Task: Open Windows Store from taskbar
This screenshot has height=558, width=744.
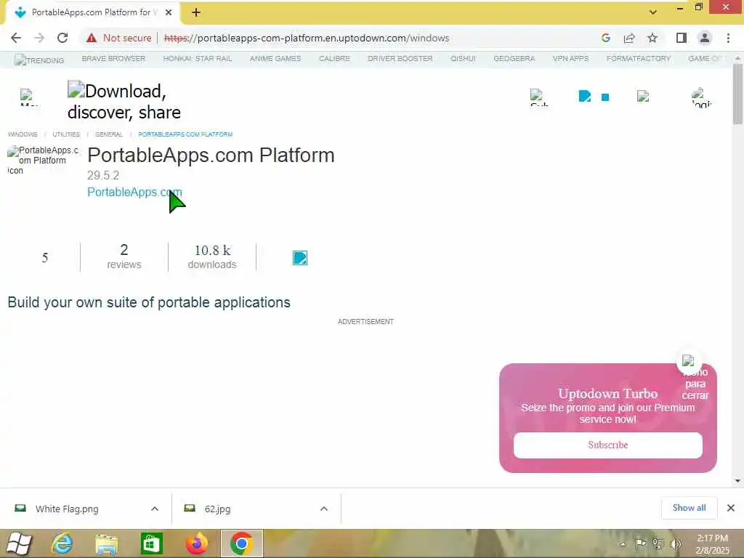Action: 151,543
